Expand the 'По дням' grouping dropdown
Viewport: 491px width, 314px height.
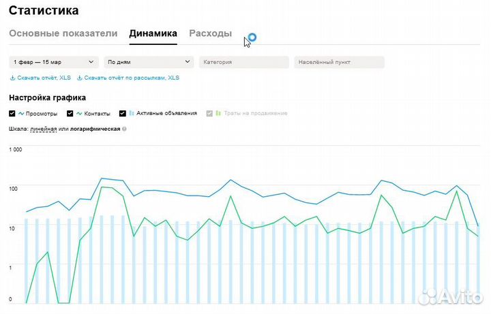click(149, 62)
